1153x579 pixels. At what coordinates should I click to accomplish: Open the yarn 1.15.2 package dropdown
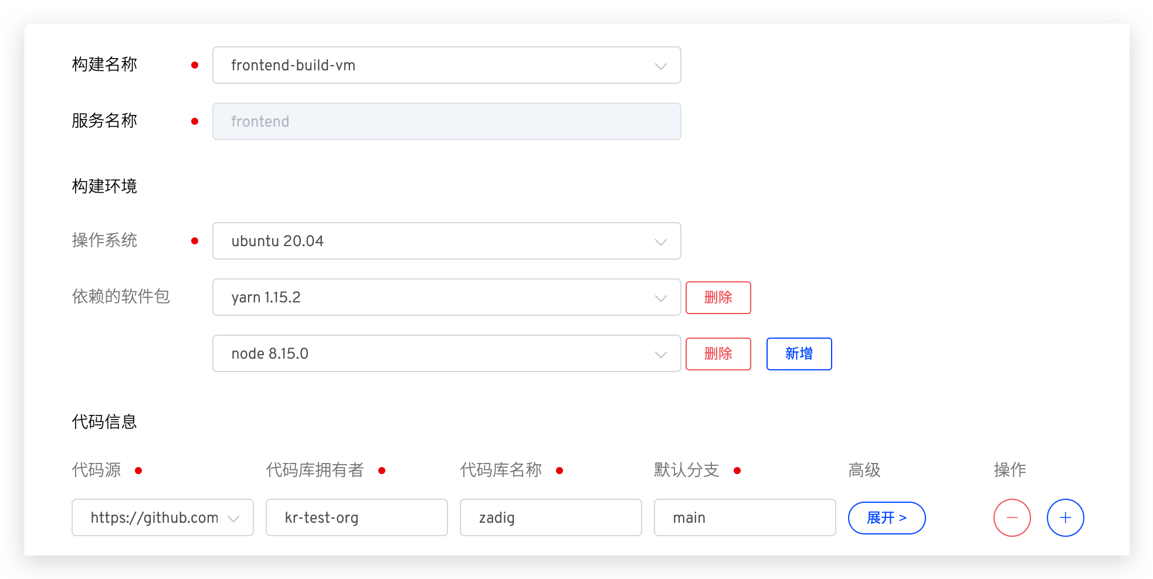446,297
